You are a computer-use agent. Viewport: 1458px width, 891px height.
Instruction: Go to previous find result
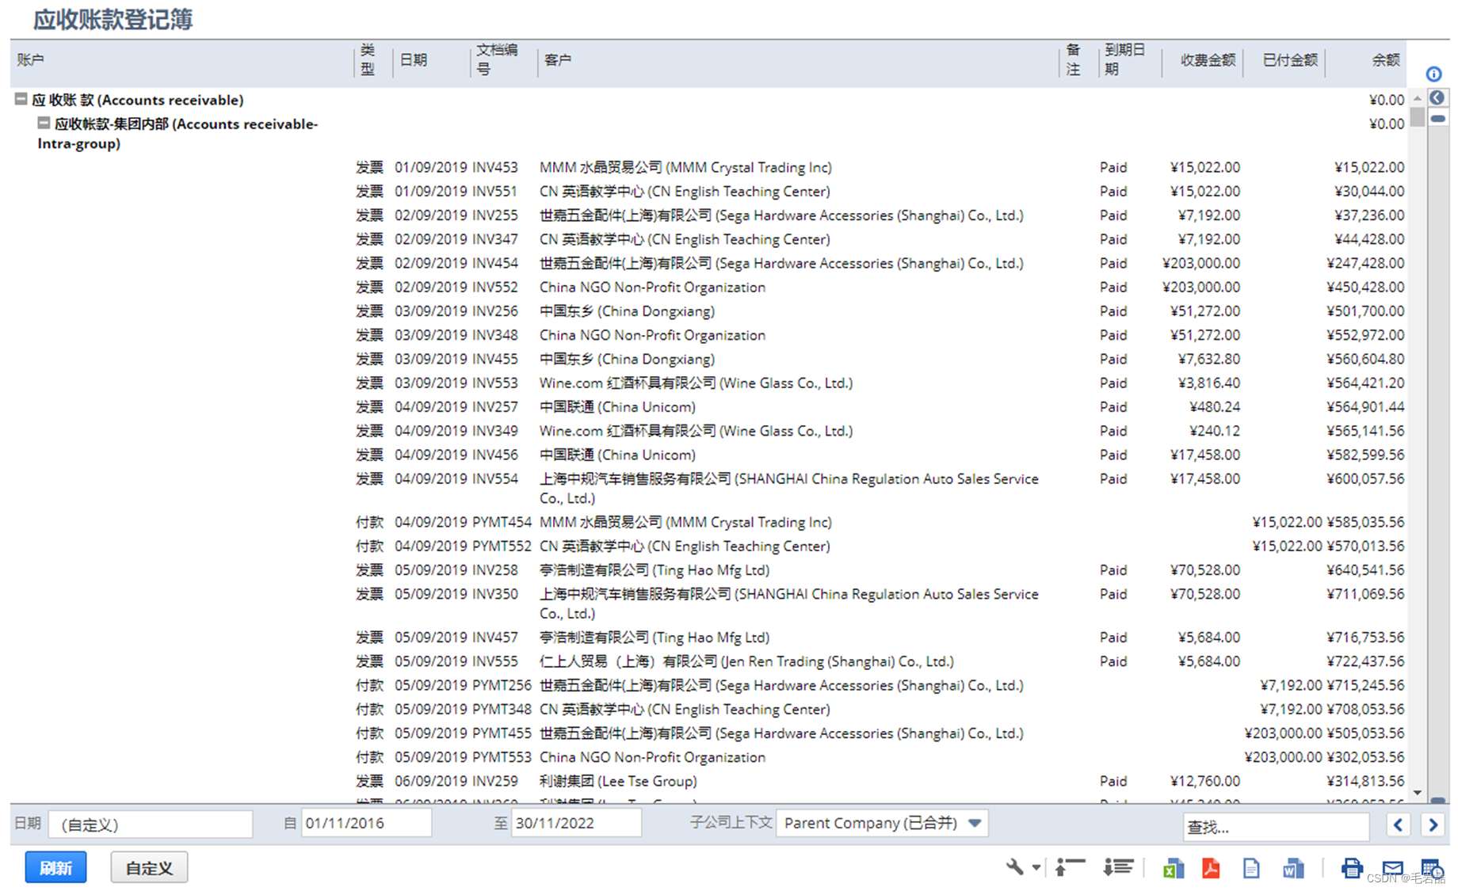[x=1399, y=824]
